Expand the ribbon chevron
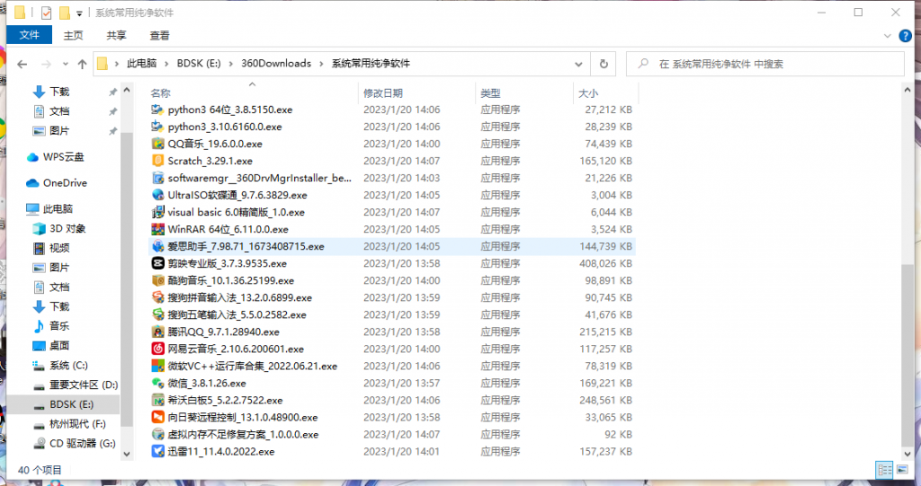 coord(887,36)
